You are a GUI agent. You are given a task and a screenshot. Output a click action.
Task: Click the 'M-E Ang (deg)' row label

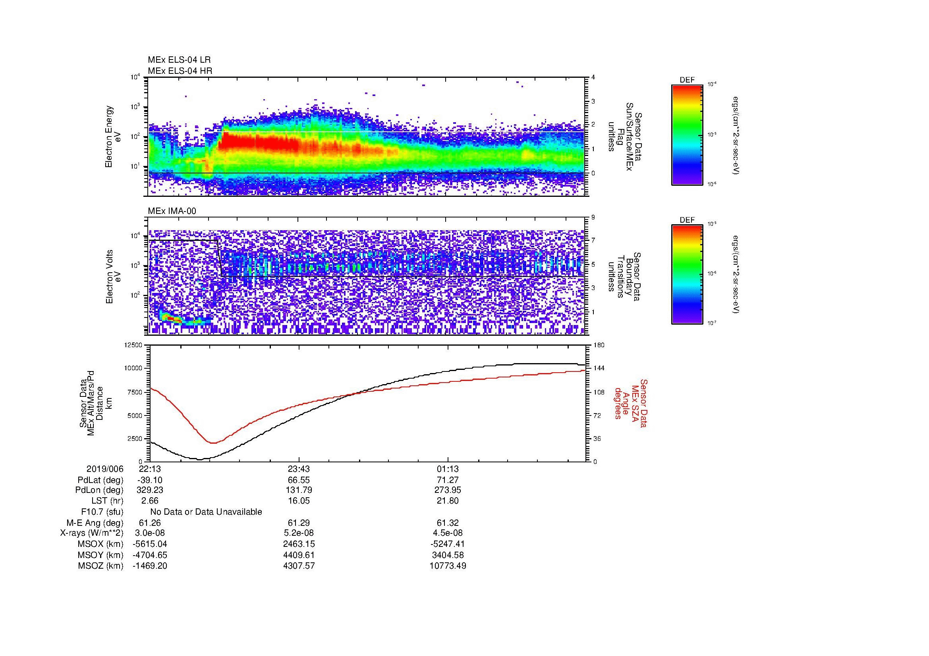[x=95, y=523]
